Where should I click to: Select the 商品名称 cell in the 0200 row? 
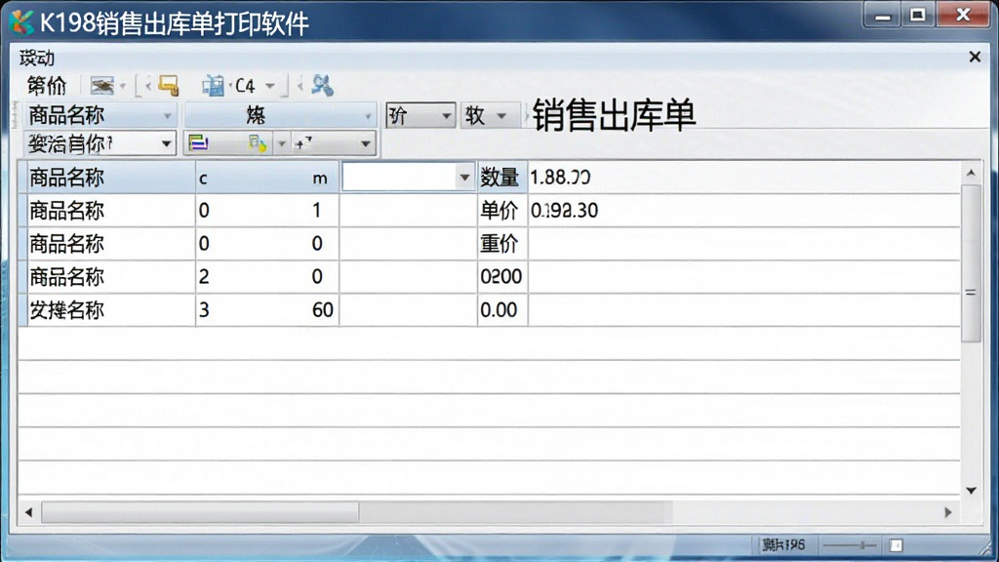click(x=111, y=276)
